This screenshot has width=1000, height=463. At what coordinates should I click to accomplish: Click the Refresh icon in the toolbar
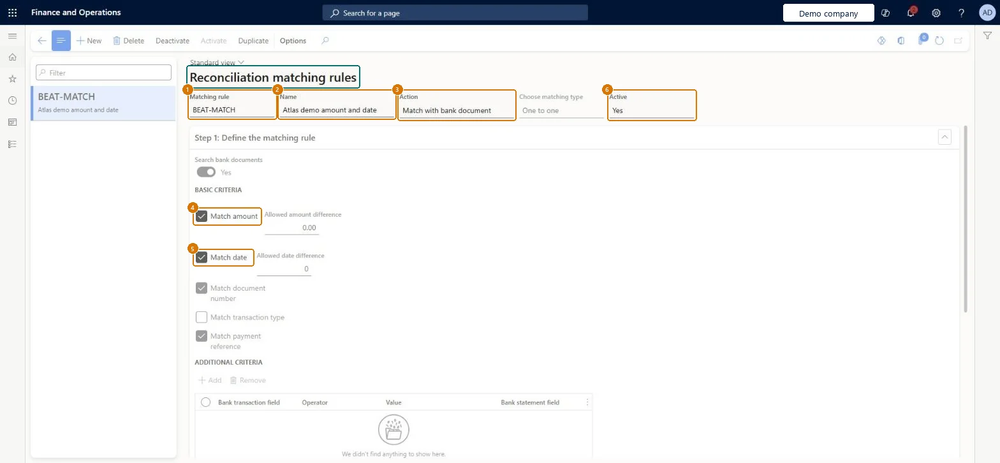point(939,41)
